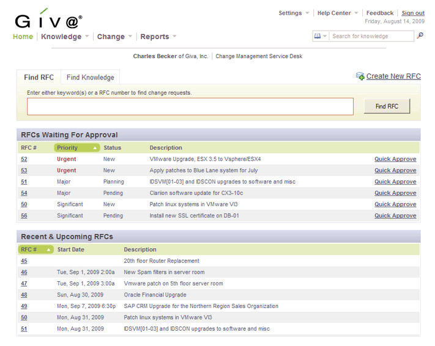
Task: Open RFC 49 SAP CRM Upgrade
Action: pyautogui.click(x=24, y=306)
